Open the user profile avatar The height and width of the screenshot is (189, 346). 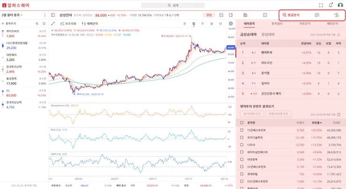tap(340, 5)
